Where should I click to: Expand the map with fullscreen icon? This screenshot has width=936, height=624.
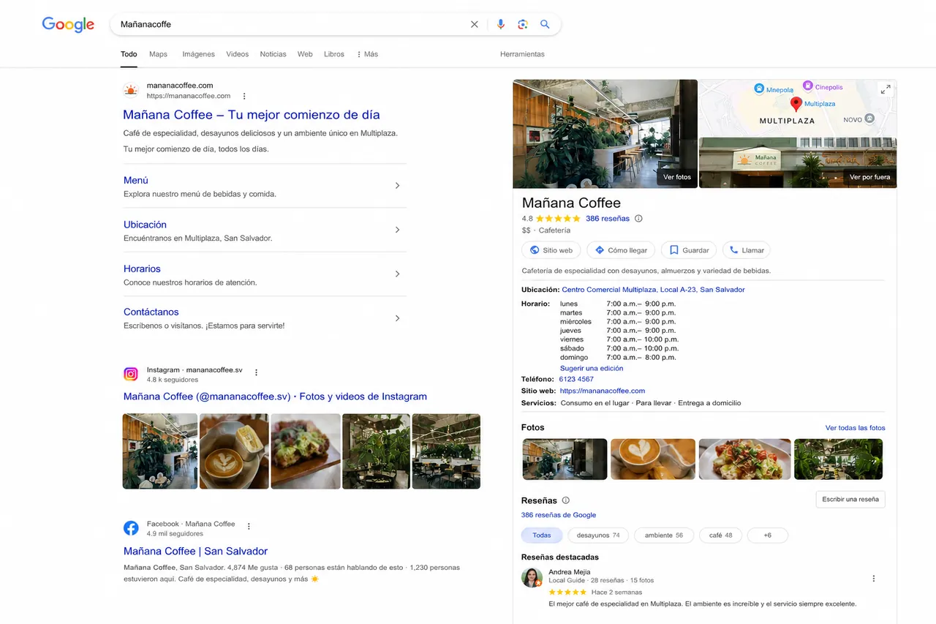point(886,89)
